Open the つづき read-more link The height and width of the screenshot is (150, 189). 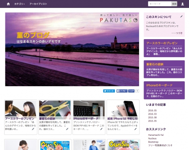pyautogui.click(x=177, y=33)
